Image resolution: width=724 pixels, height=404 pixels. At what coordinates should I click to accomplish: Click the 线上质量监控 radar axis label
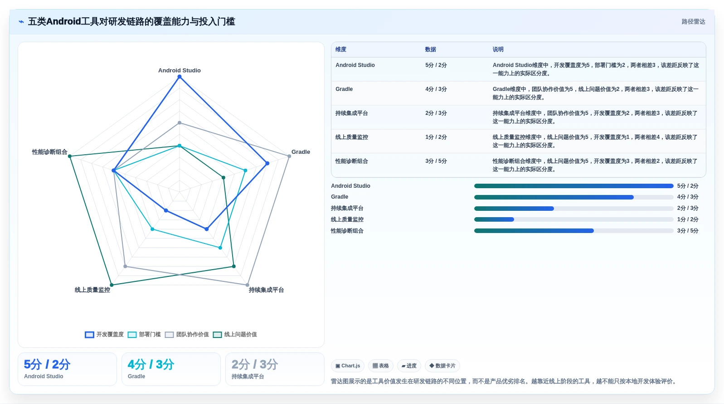(92, 290)
